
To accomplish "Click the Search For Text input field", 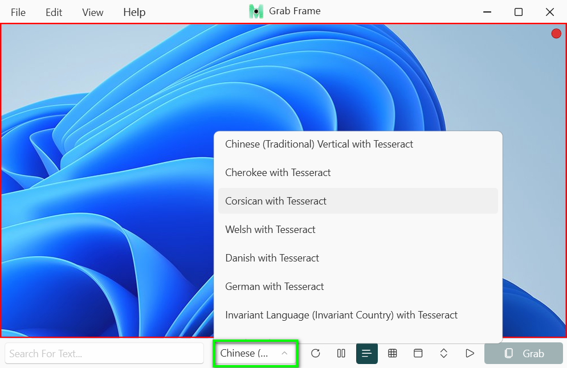I will (x=104, y=353).
